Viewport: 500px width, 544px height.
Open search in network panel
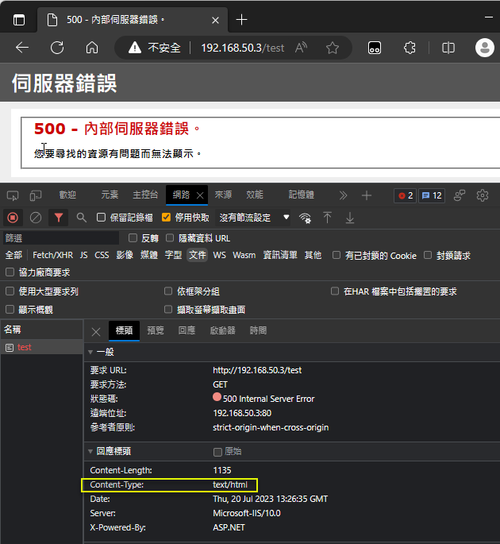click(x=81, y=217)
